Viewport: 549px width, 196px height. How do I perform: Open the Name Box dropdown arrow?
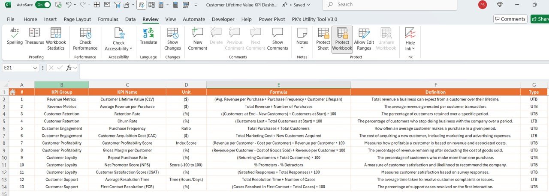(x=35, y=68)
